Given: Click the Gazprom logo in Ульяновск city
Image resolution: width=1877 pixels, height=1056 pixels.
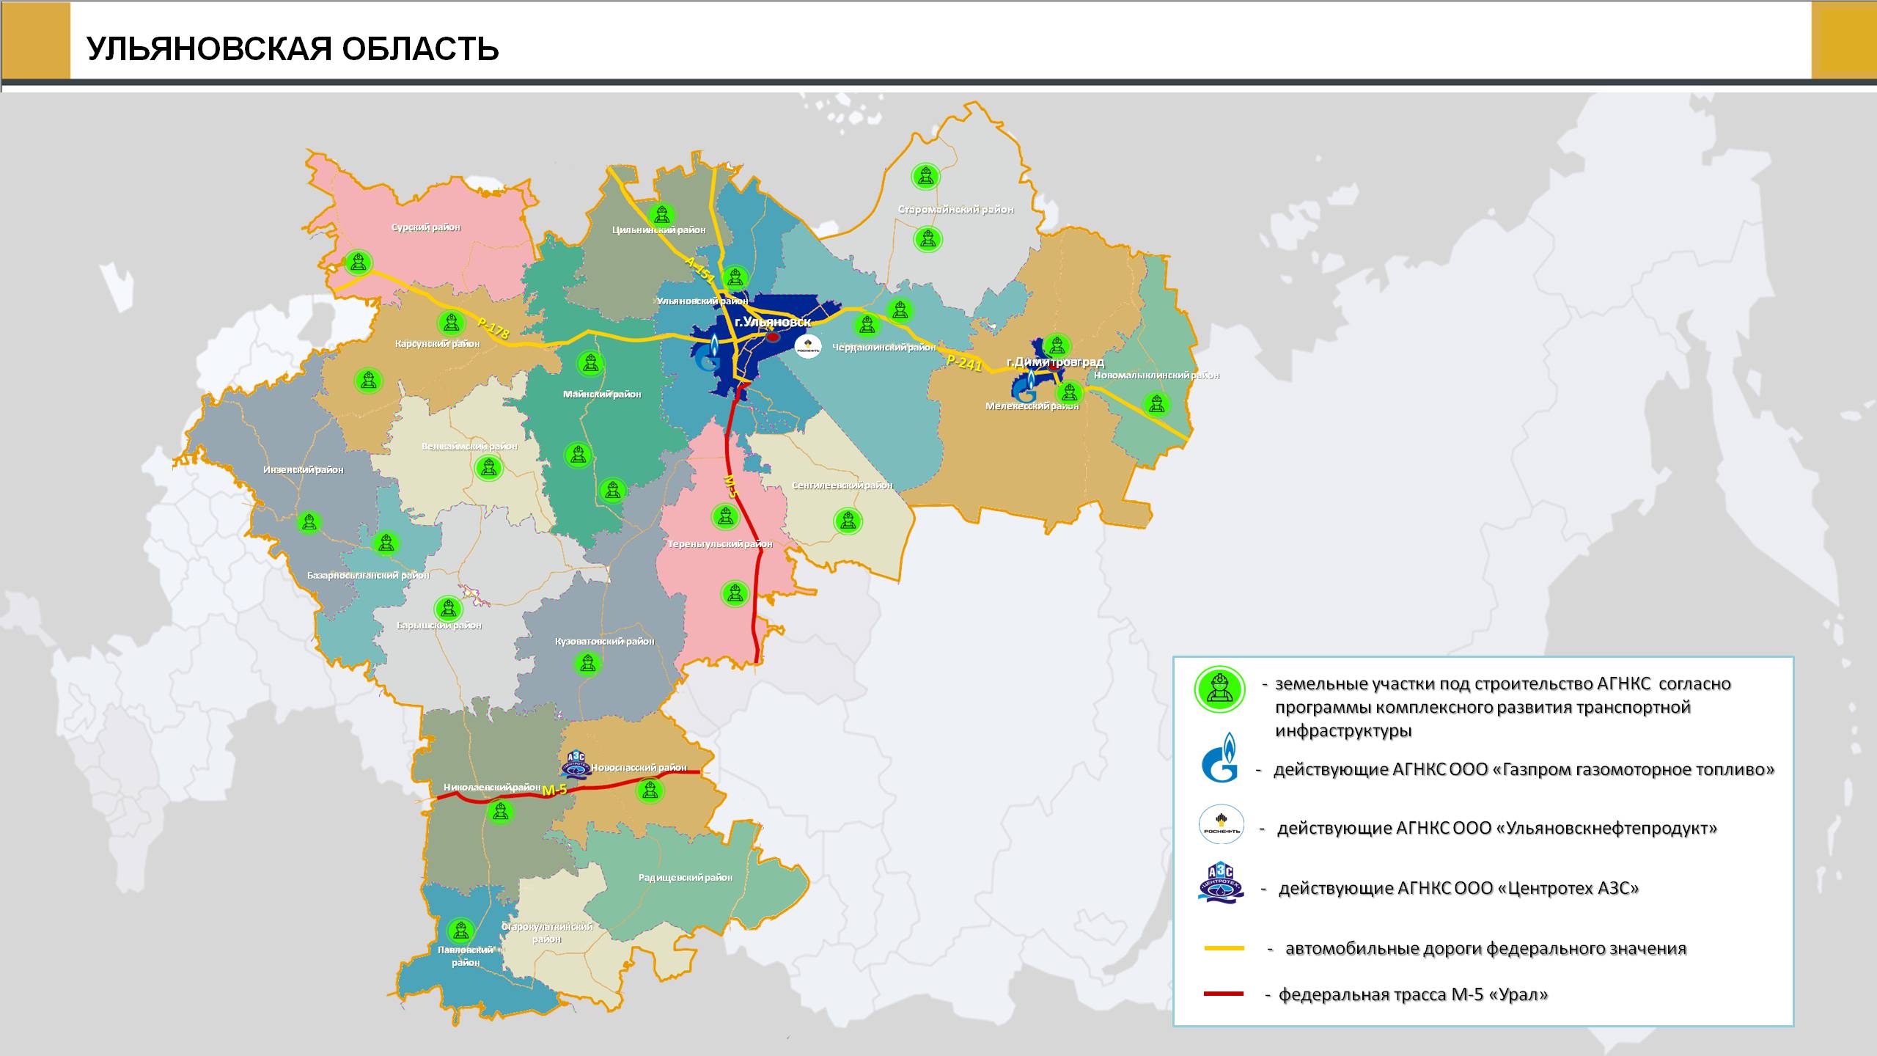Looking at the screenshot, I should coord(710,353).
